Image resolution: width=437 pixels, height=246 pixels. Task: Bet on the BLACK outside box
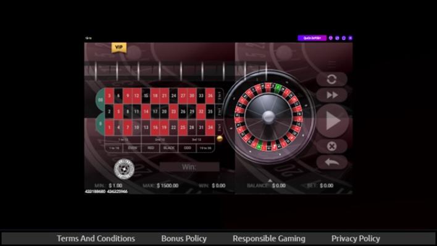(x=169, y=148)
